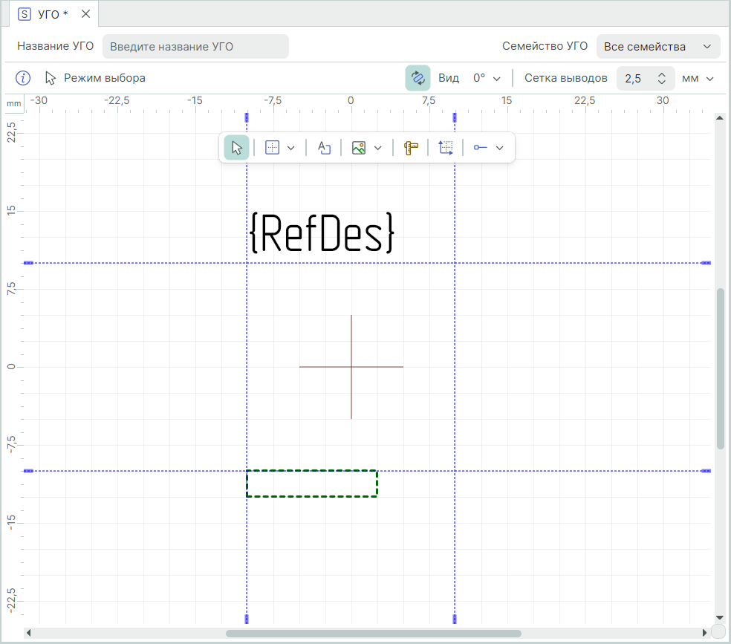Image resolution: width=731 pixels, height=644 pixels.
Task: Click the insert image tool
Action: (359, 148)
